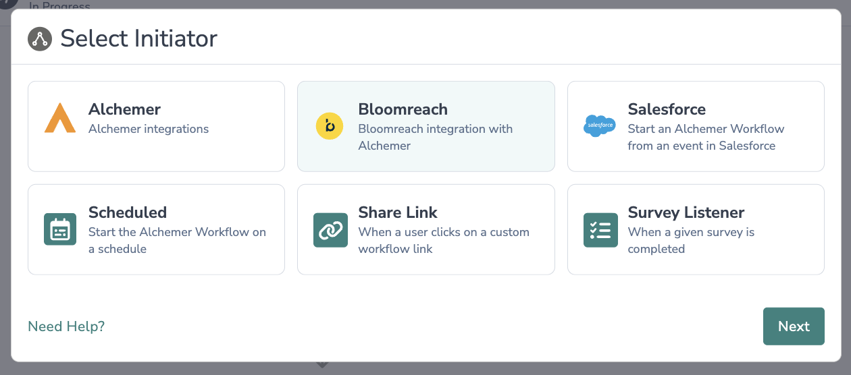
Task: Select the Scheduled initiator heading
Action: 128,212
